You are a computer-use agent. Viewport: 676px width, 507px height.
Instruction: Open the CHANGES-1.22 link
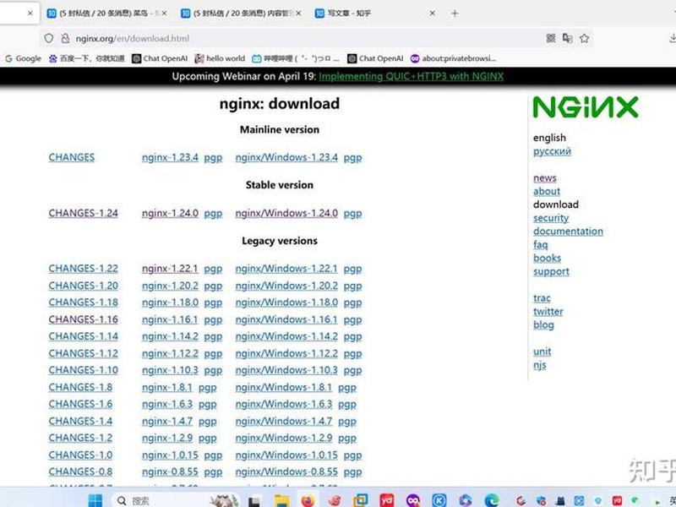tap(83, 269)
